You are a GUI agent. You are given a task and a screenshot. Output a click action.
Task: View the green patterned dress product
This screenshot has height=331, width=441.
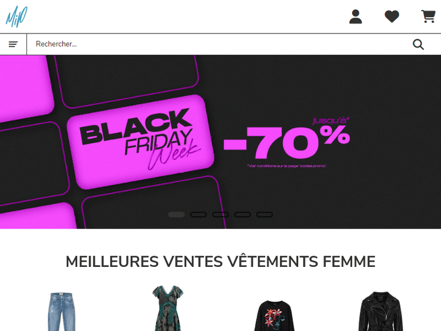168,308
